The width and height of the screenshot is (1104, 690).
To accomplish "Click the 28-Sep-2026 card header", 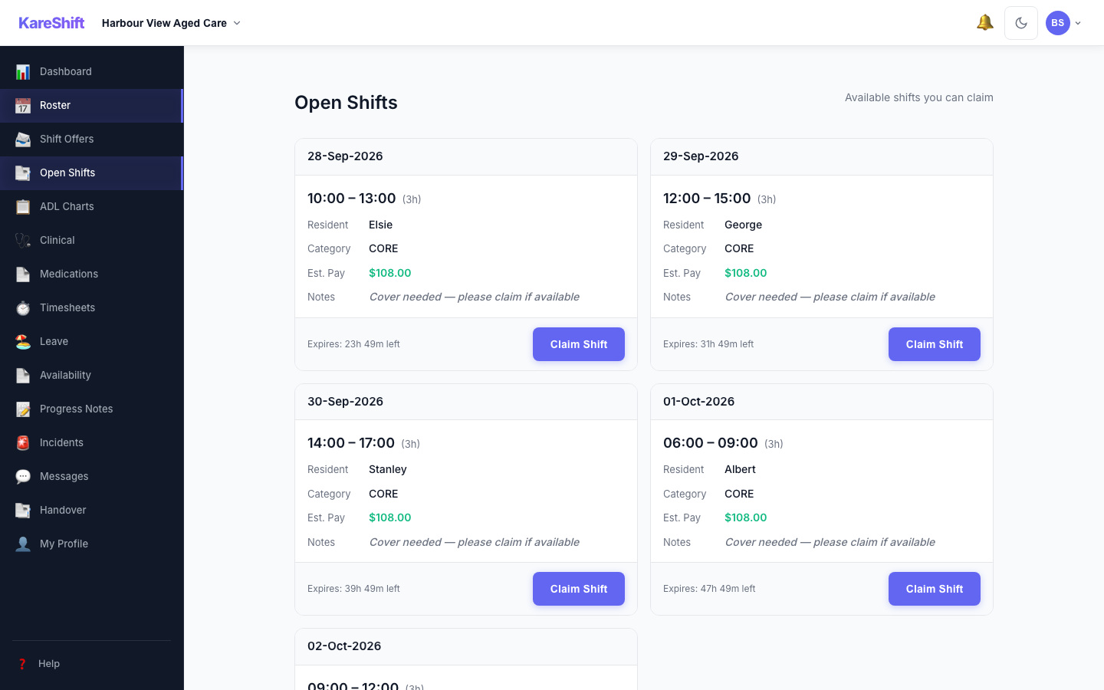I will click(x=466, y=156).
